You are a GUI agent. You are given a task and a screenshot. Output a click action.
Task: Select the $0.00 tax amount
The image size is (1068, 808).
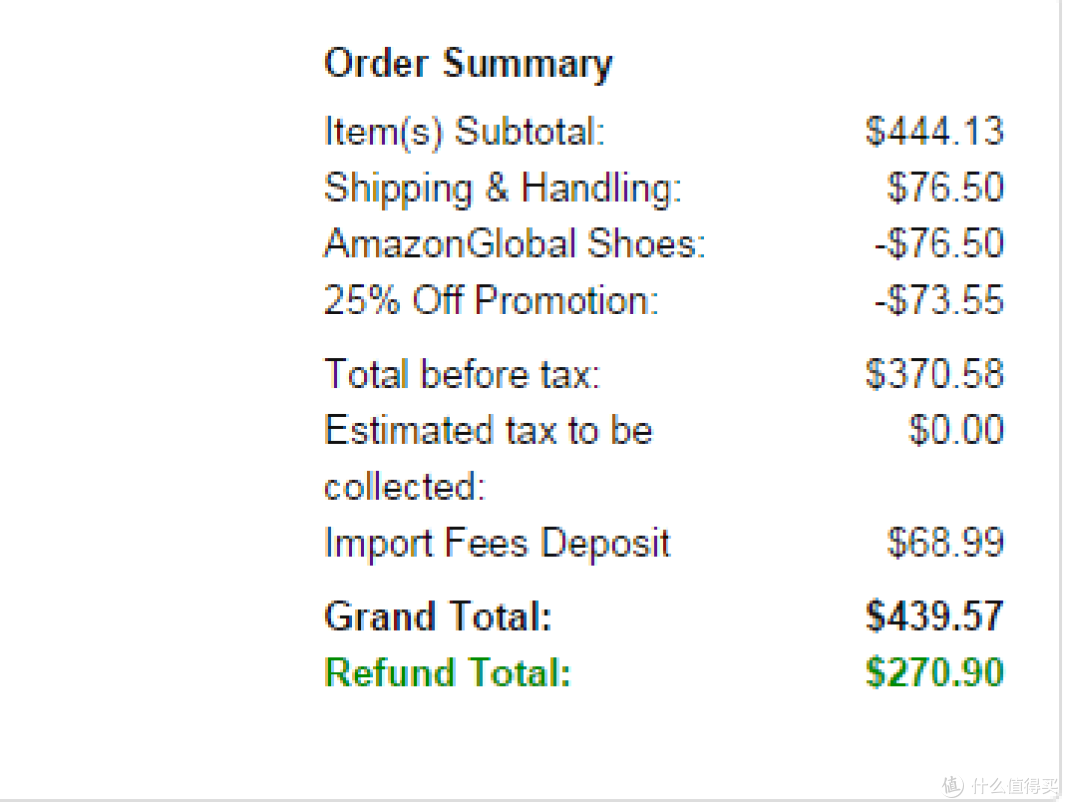pyautogui.click(x=955, y=430)
